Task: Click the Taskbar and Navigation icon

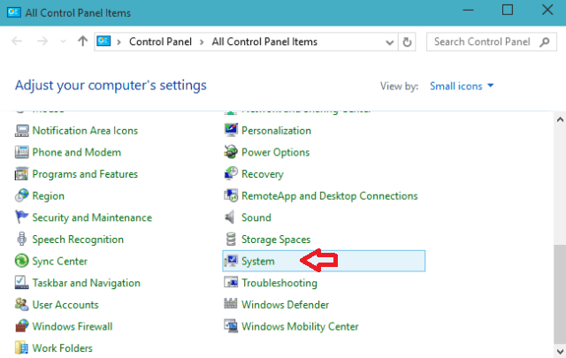Action: tap(21, 283)
